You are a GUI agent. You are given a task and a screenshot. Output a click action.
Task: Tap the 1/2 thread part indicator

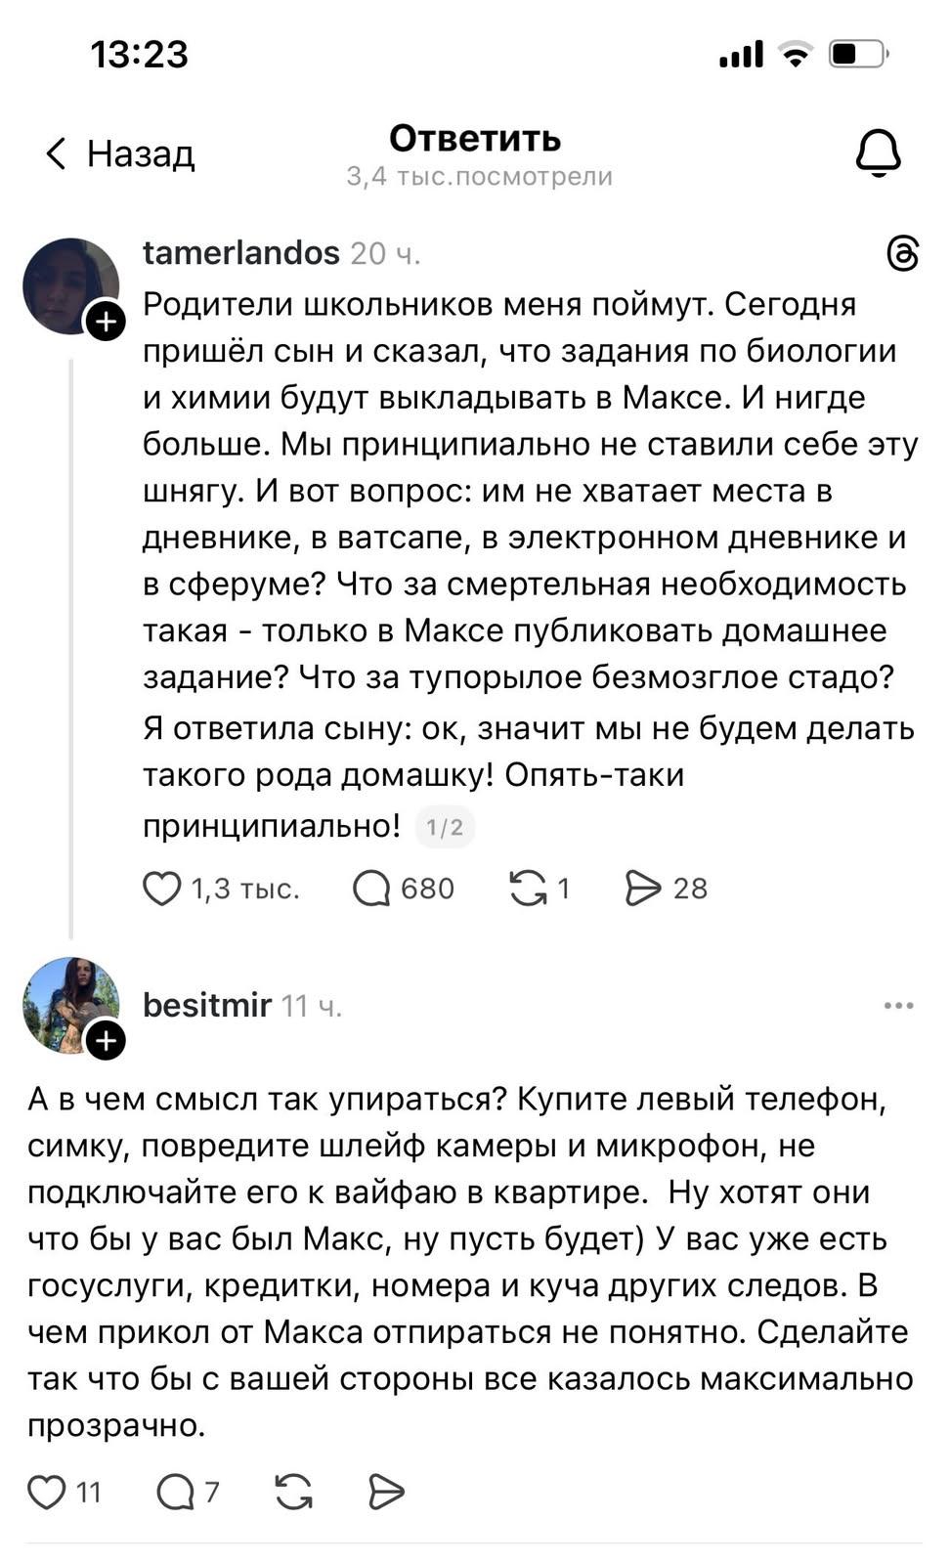[445, 828]
